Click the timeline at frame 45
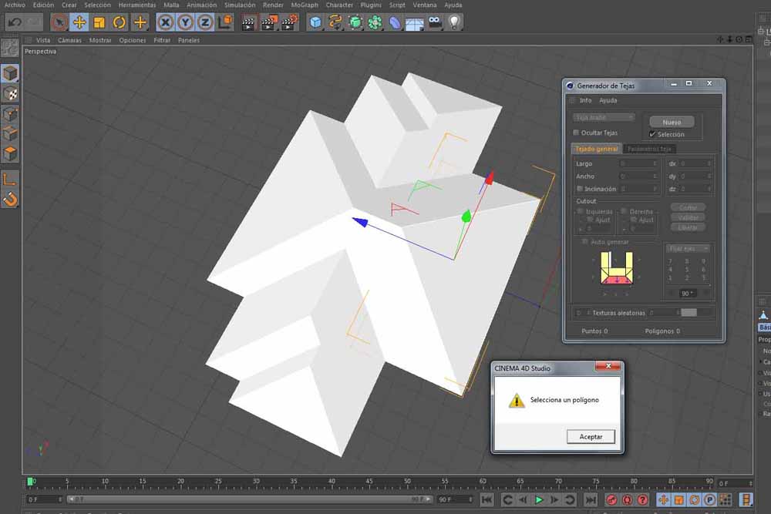The image size is (771, 514). [369, 483]
